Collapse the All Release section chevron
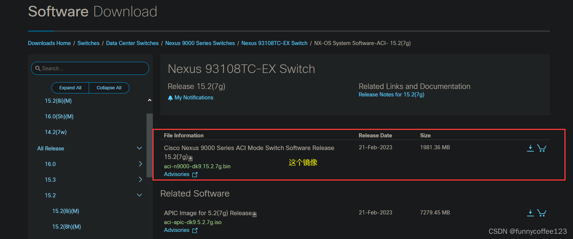 point(139,148)
